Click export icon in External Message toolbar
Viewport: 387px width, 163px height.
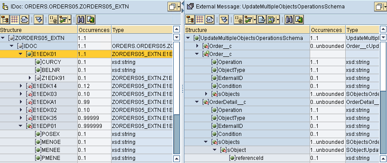click(299, 20)
